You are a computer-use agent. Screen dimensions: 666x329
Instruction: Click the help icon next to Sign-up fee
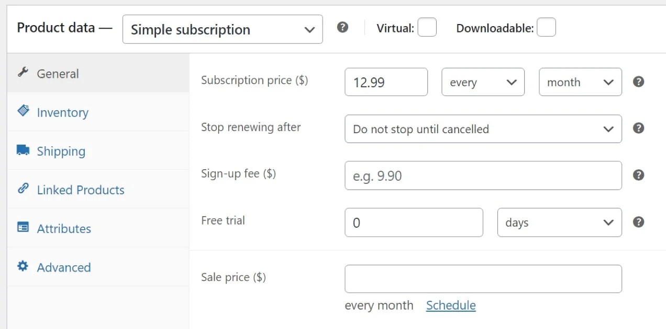pos(638,175)
